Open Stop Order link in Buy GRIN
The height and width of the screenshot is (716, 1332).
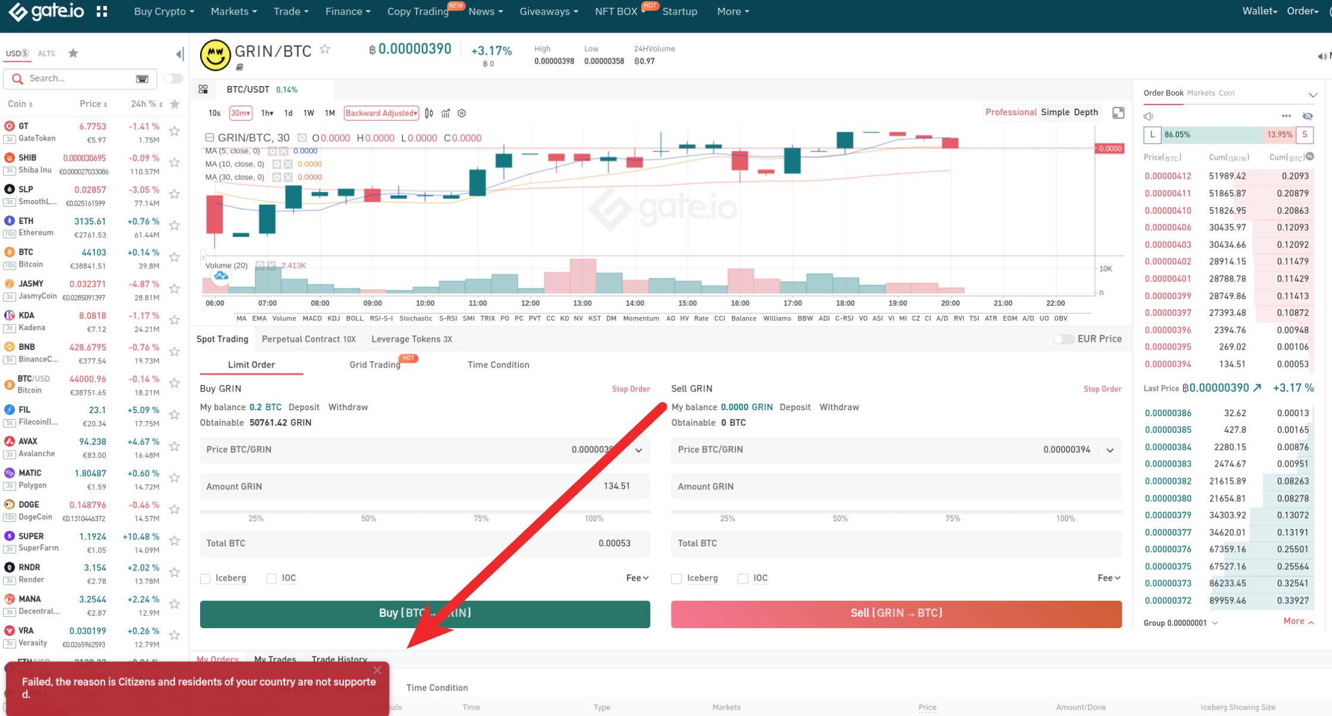coord(631,389)
